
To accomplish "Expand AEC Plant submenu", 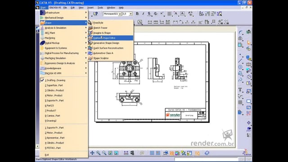I will pos(64,33).
